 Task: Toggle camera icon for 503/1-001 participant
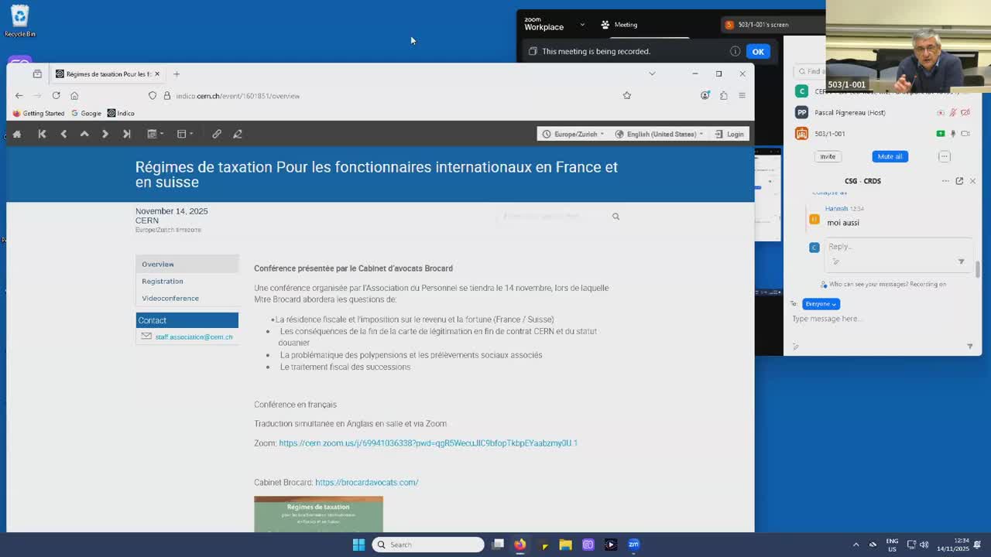coord(965,134)
